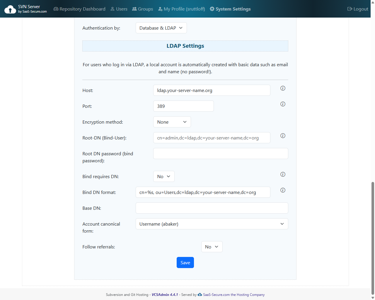Open My Profile sruttloff
This screenshot has width=375, height=300.
pos(181,9)
